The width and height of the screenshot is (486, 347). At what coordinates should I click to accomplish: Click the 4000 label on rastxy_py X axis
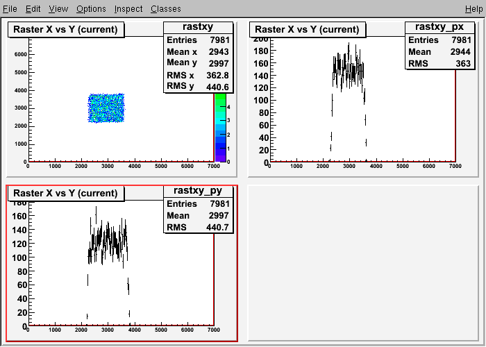tap(134, 330)
